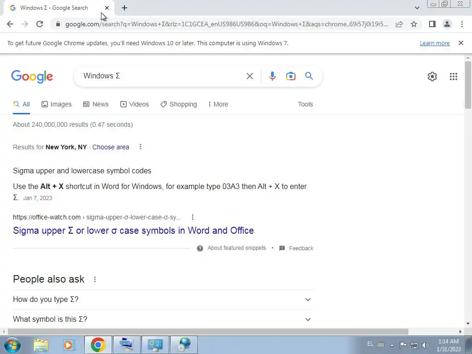Open Windows Explorer from the taskbar

(41, 345)
